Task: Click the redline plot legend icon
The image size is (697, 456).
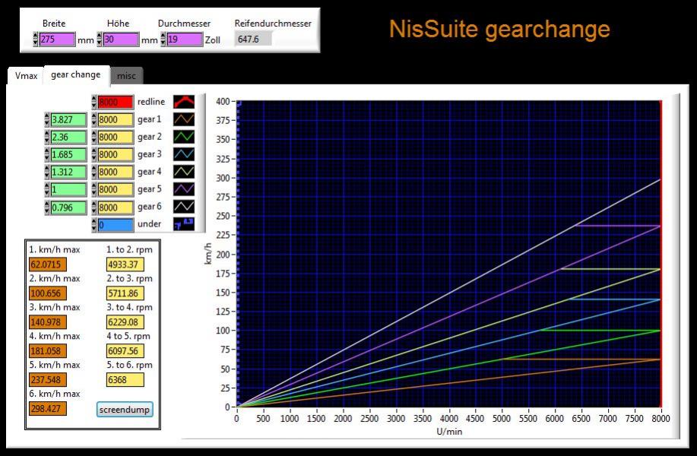Action: (184, 102)
